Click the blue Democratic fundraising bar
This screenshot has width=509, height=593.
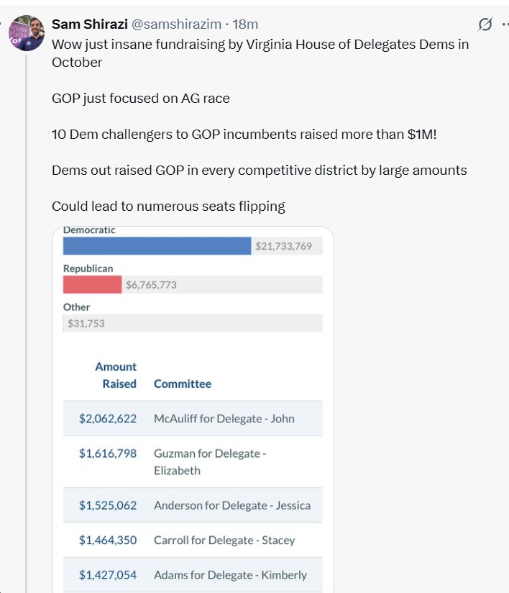157,246
